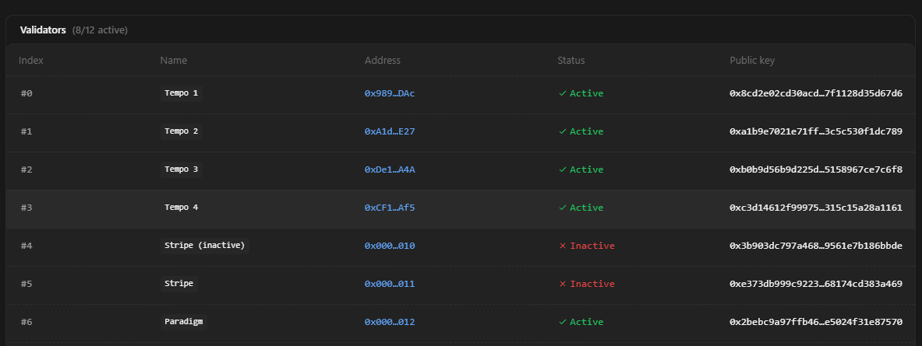The height and width of the screenshot is (346, 922).
Task: Open address 0x000…012 link
Action: pyautogui.click(x=390, y=322)
